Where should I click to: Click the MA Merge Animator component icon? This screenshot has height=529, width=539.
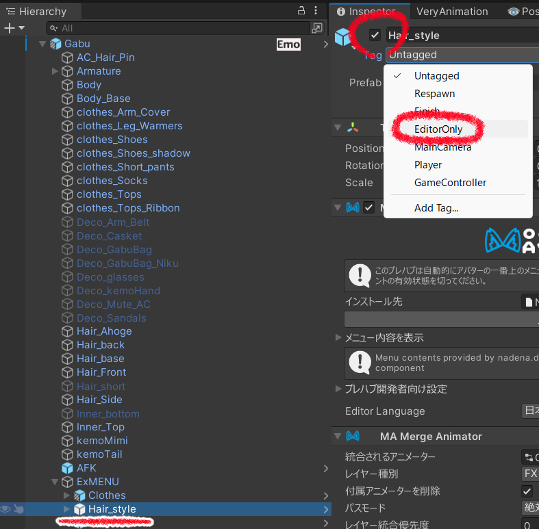click(353, 436)
